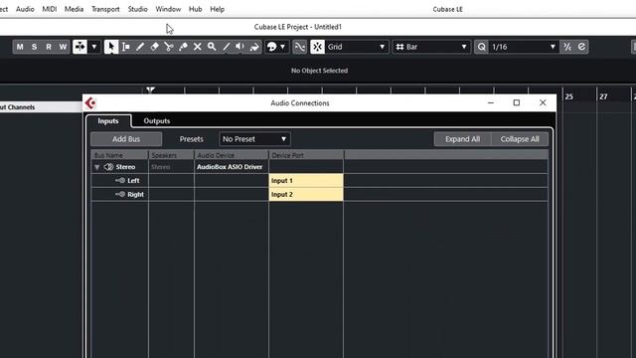Select the Erase tool
636x358 pixels.
tap(154, 47)
